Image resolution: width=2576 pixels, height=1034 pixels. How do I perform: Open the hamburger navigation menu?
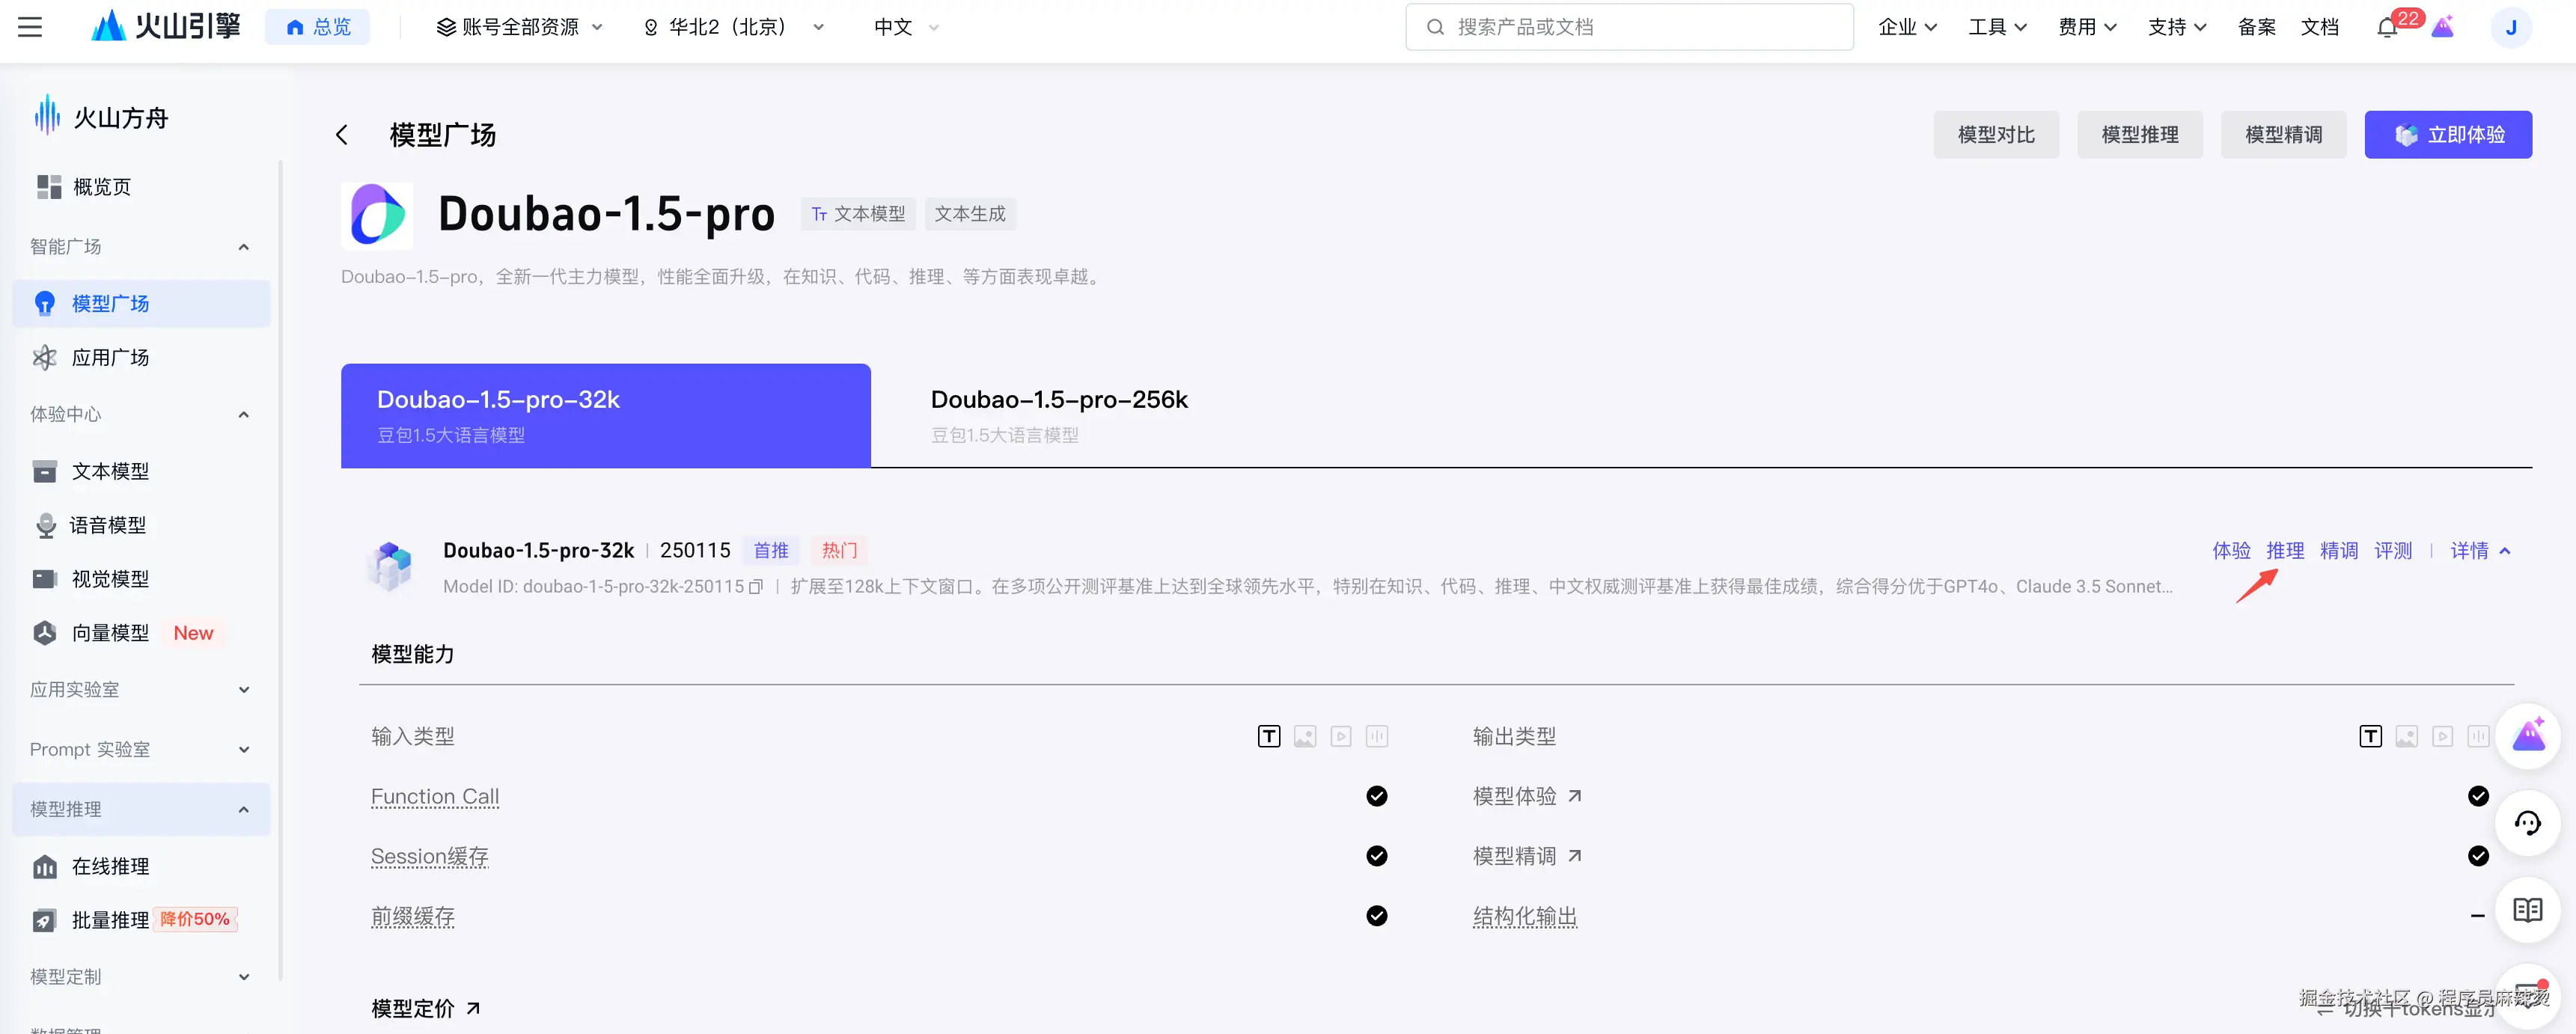pos(29,27)
